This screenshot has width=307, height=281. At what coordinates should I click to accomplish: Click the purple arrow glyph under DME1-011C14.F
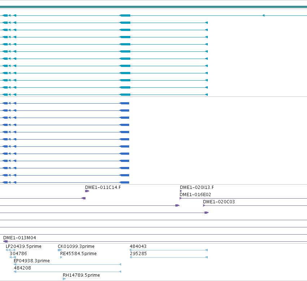(x=87, y=191)
